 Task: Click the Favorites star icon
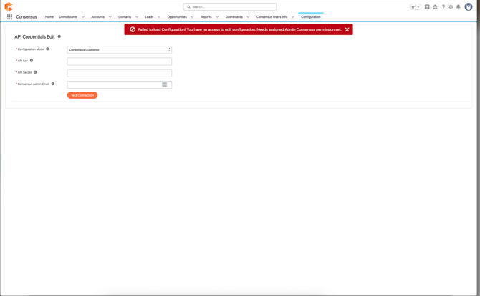[413, 6]
